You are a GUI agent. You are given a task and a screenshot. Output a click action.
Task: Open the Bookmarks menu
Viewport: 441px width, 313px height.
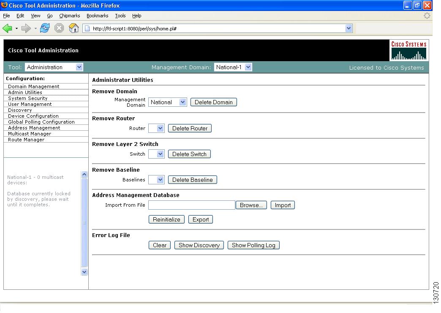97,16
